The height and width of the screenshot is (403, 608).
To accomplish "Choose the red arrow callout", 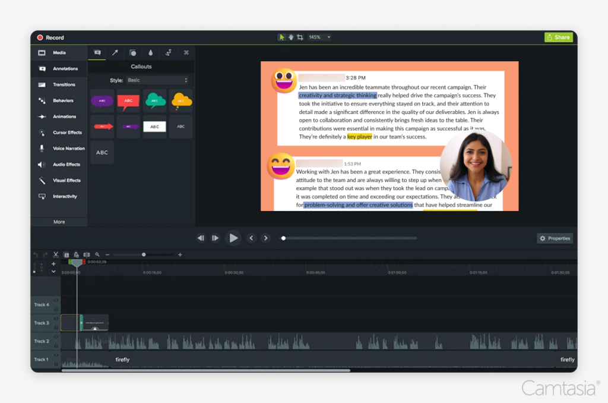I will coord(102,127).
